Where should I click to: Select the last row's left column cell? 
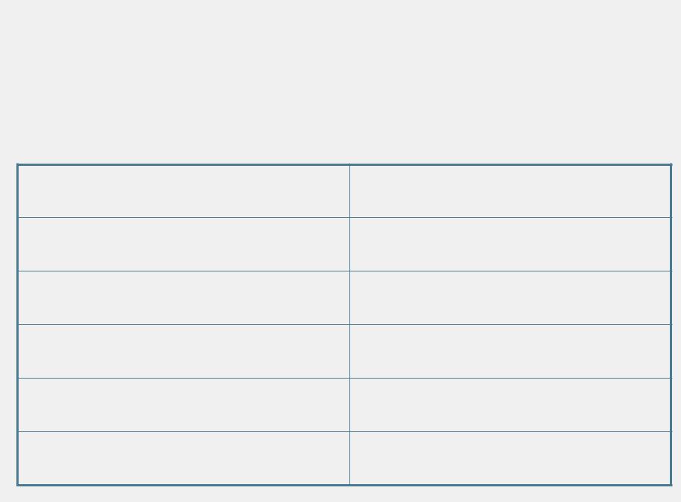click(184, 458)
